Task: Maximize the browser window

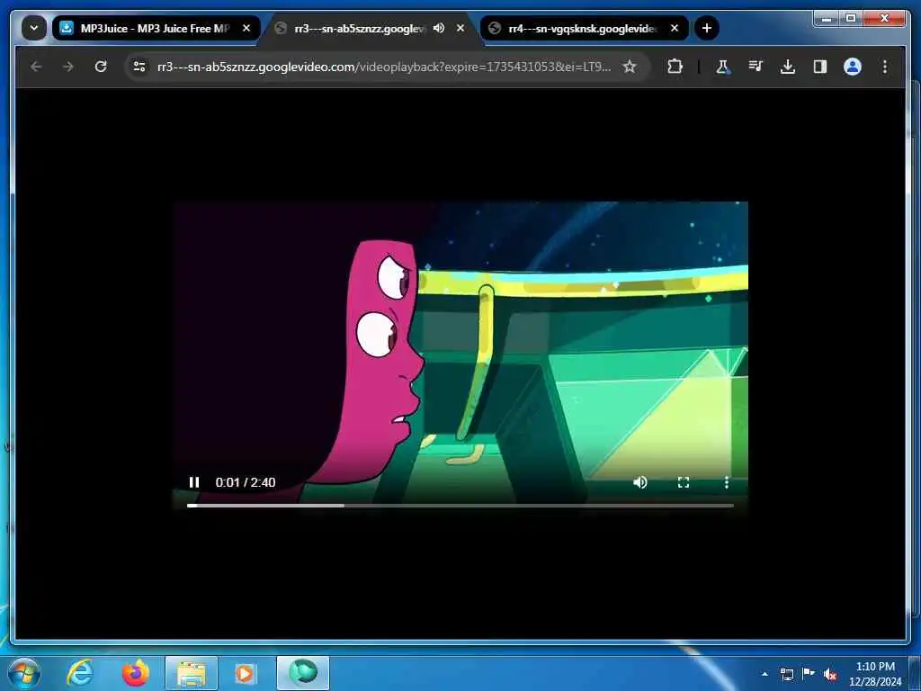Action: pos(851,19)
